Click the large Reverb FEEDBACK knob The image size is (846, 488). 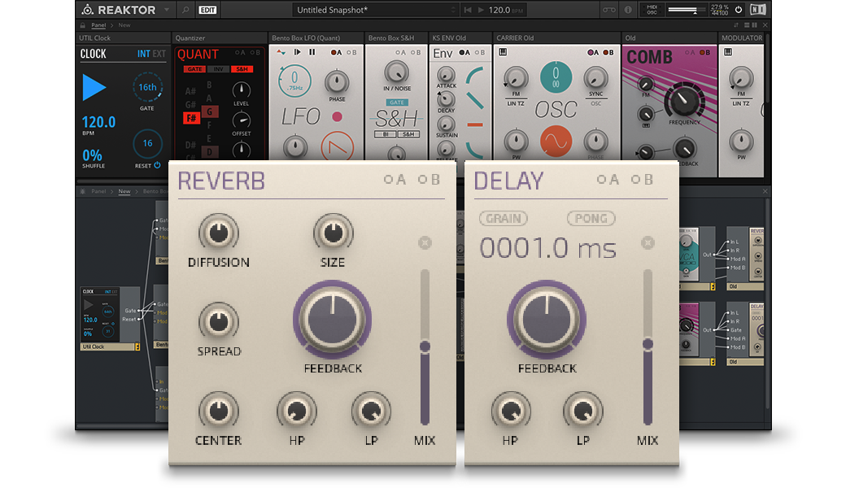point(333,319)
